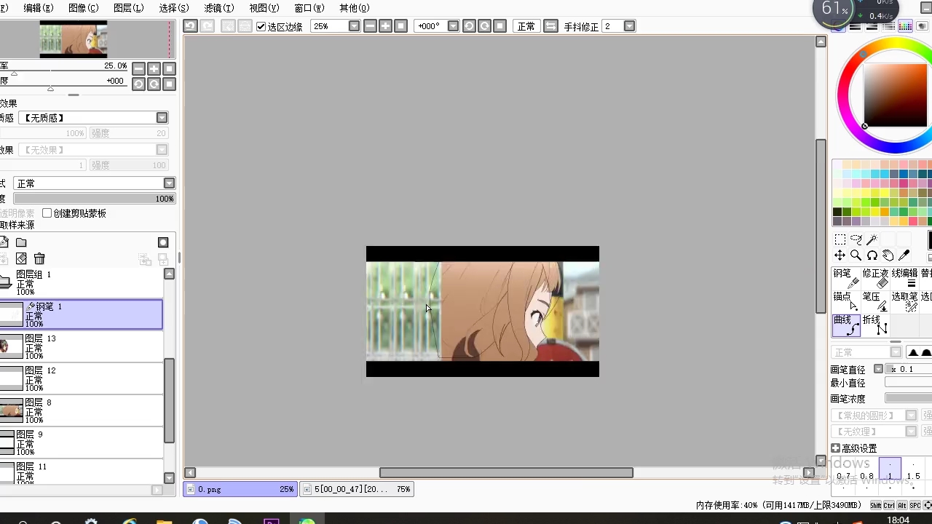Click the canvas horizontal scrollbar thumb
The image size is (932, 524).
coord(506,473)
